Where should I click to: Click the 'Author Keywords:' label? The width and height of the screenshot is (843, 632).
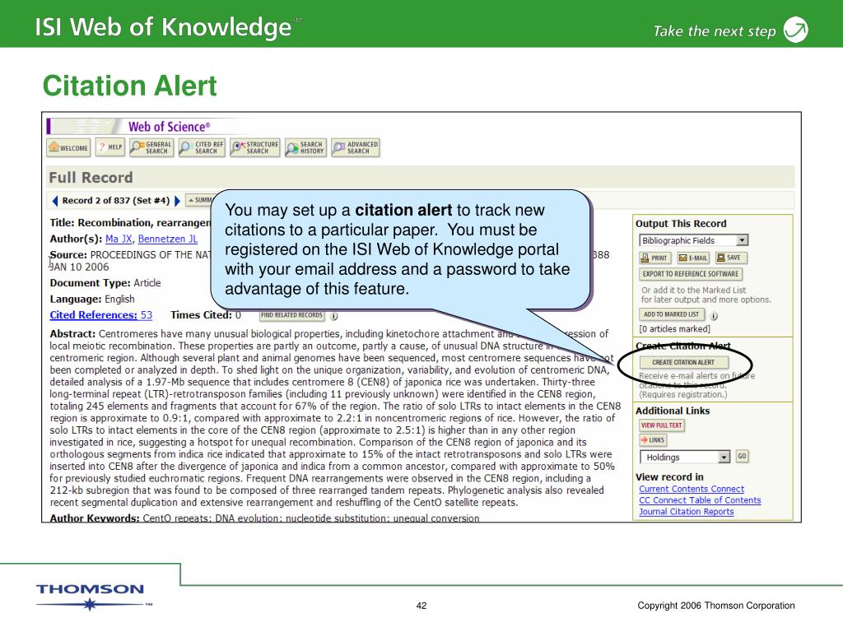pos(95,518)
